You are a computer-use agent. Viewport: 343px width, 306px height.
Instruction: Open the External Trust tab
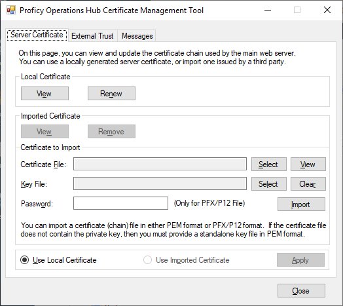[x=92, y=35]
